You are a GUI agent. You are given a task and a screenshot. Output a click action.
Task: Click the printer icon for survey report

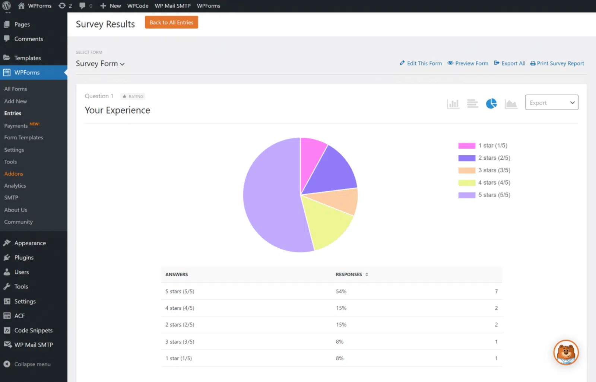(533, 63)
